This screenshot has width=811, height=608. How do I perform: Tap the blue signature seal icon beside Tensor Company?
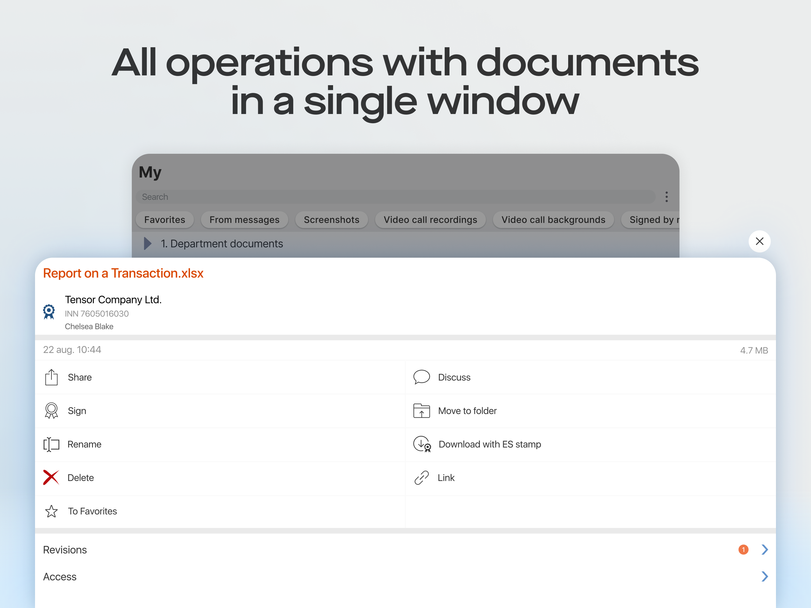pyautogui.click(x=49, y=312)
